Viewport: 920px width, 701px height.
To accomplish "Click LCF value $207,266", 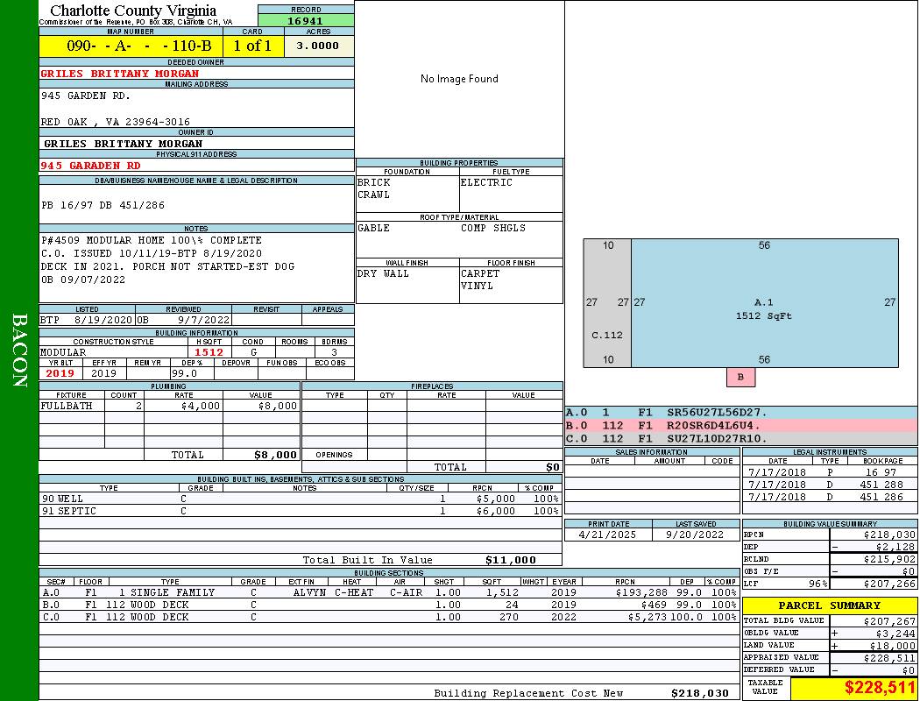I will pos(889,584).
